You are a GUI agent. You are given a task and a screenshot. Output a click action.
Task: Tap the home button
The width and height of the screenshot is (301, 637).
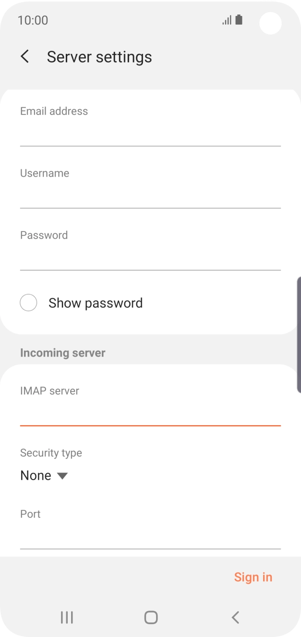pos(150,617)
